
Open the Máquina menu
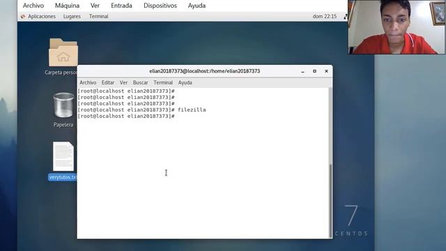point(67,6)
